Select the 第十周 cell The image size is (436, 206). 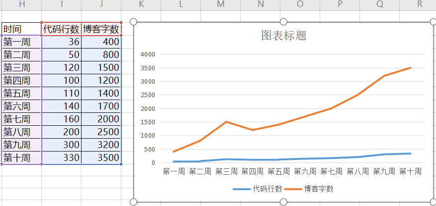click(21, 157)
